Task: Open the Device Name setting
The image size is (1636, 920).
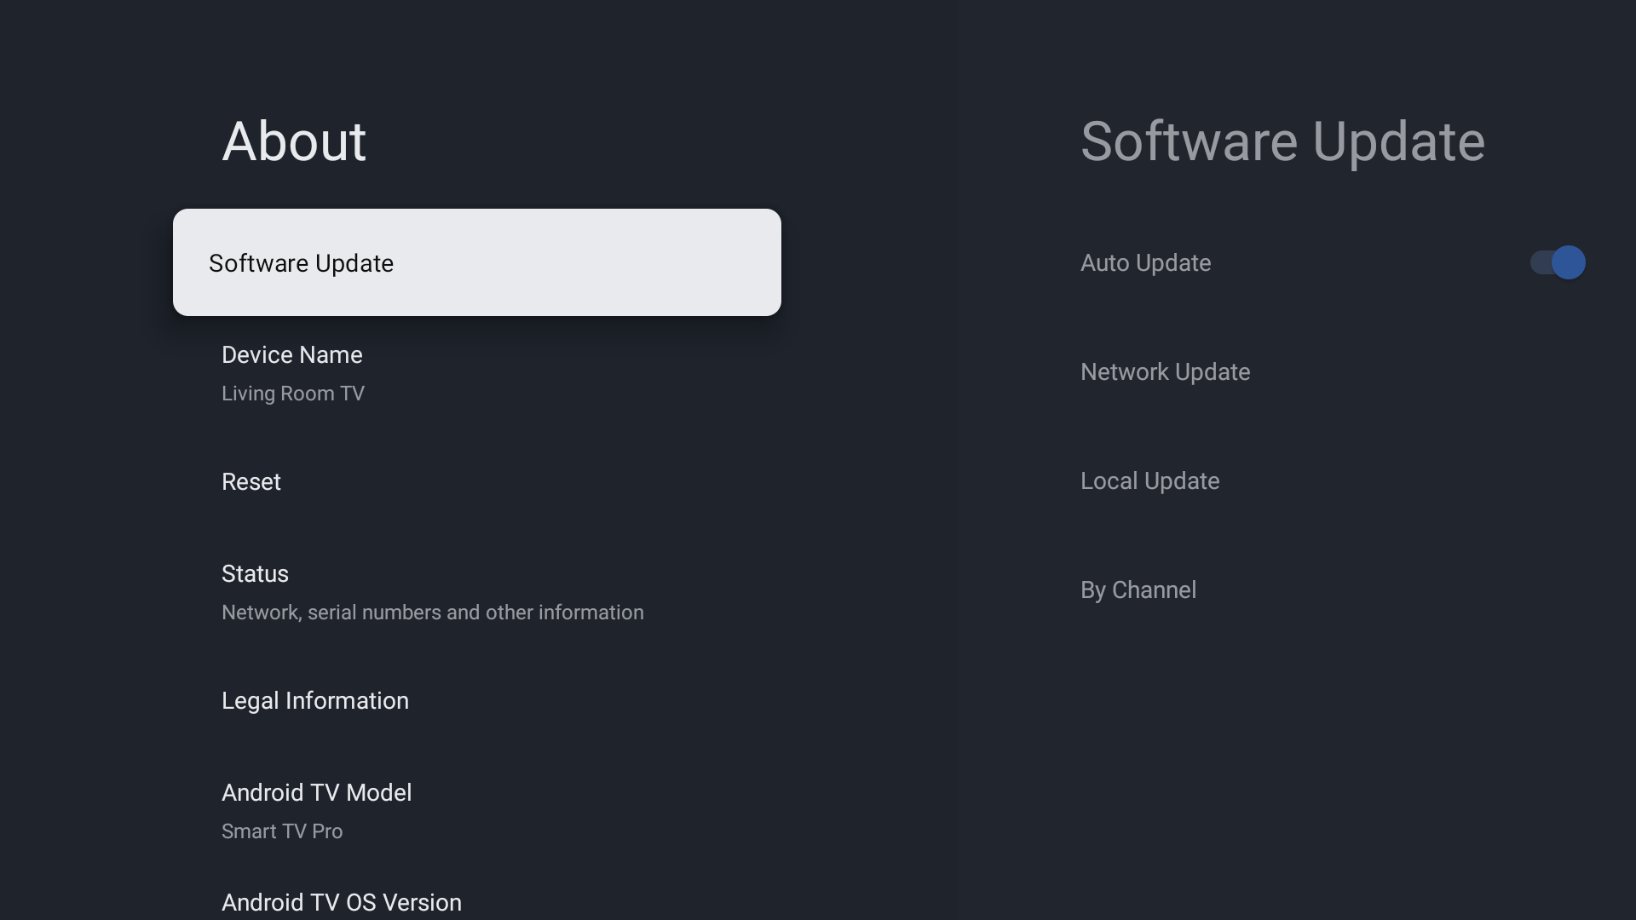Action: click(x=291, y=355)
